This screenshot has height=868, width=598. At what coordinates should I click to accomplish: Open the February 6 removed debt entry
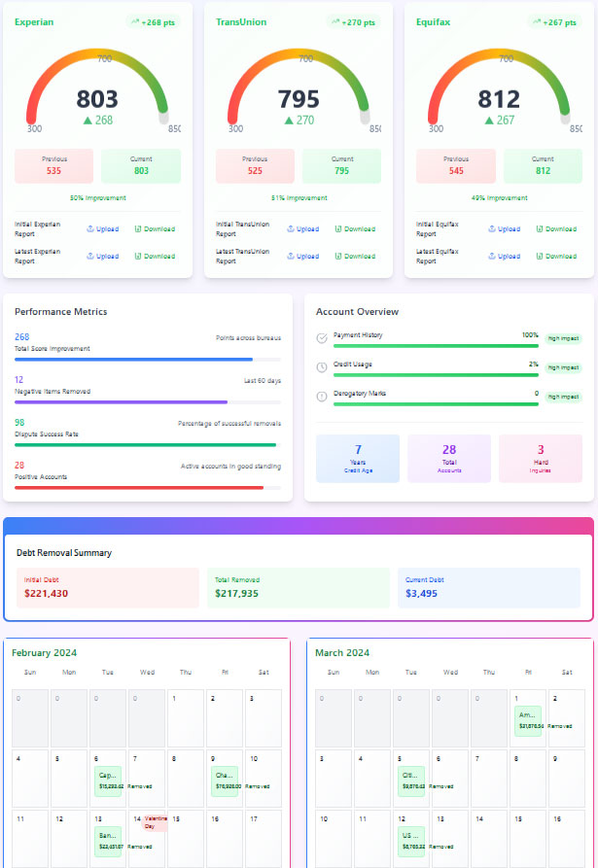coord(108,781)
